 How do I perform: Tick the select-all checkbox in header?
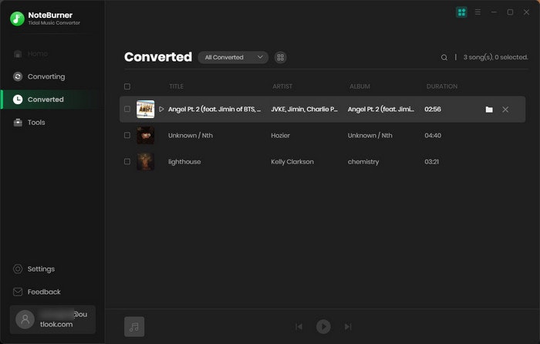click(x=127, y=86)
